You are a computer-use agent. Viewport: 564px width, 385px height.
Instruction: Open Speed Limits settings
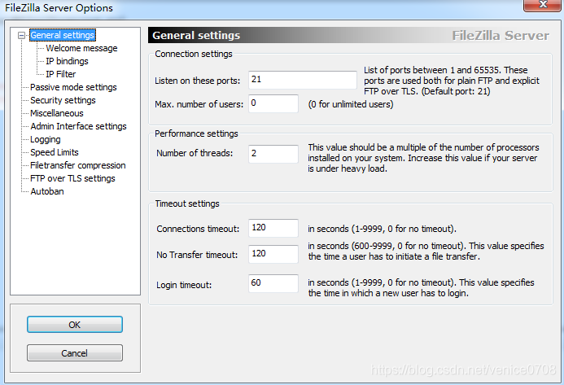pyautogui.click(x=55, y=152)
